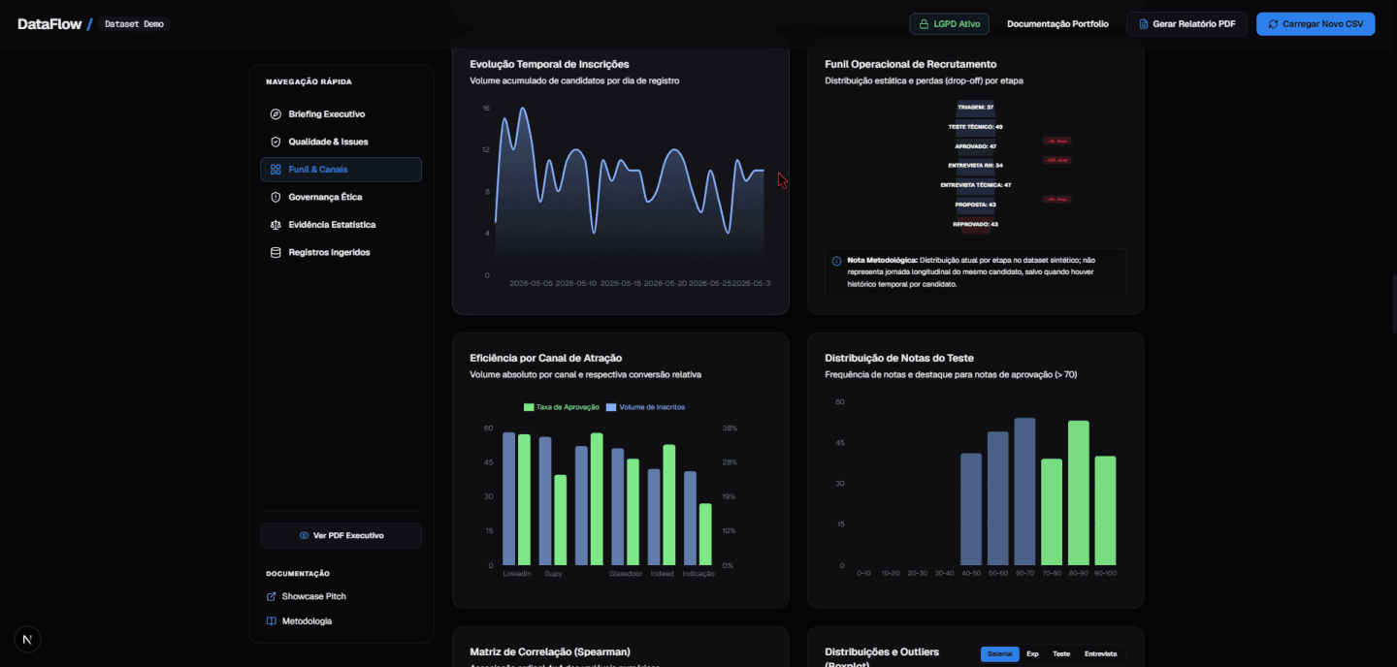Click the eye icon in Ver PDF Executivo

[304, 535]
